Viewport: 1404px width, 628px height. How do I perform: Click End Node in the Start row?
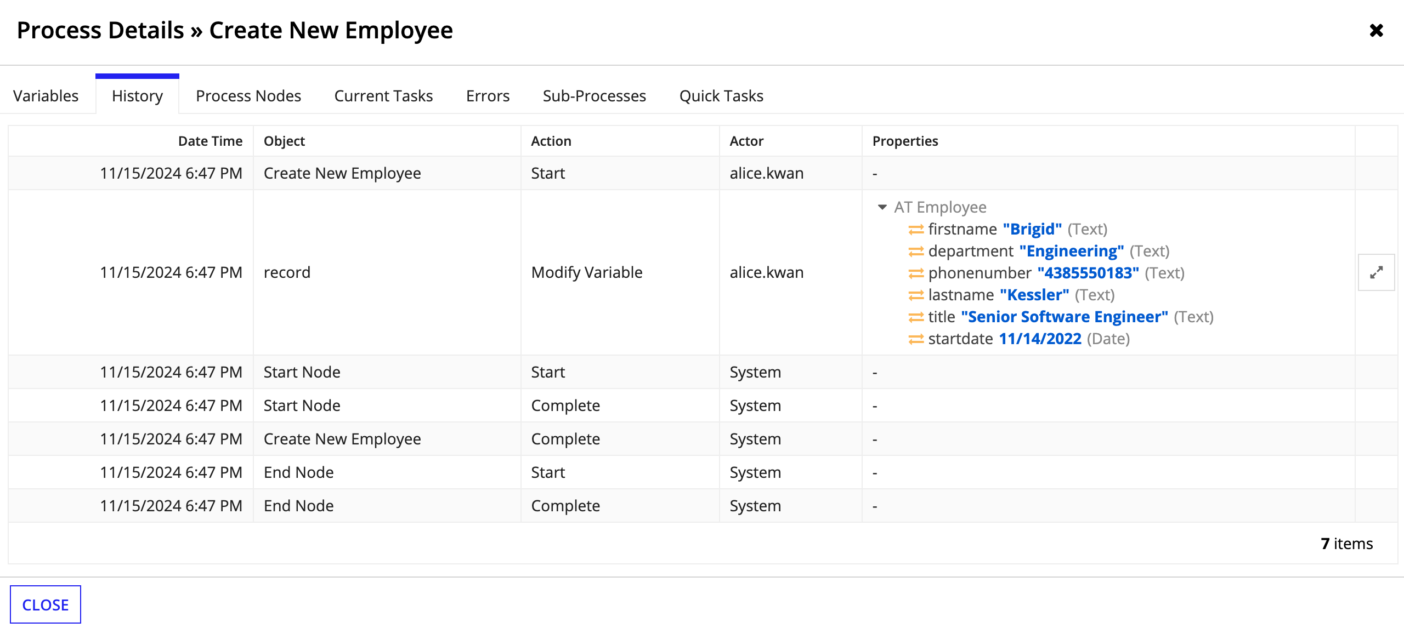[298, 472]
